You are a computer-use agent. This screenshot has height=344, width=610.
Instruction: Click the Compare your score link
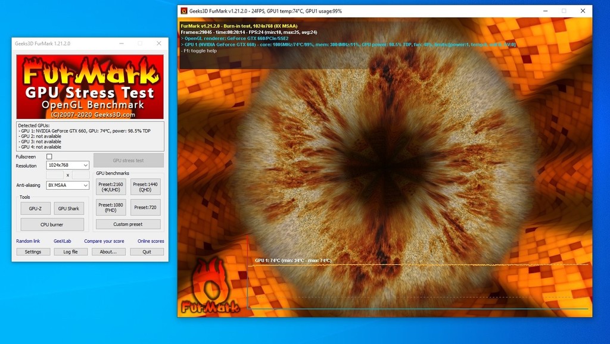tap(104, 241)
